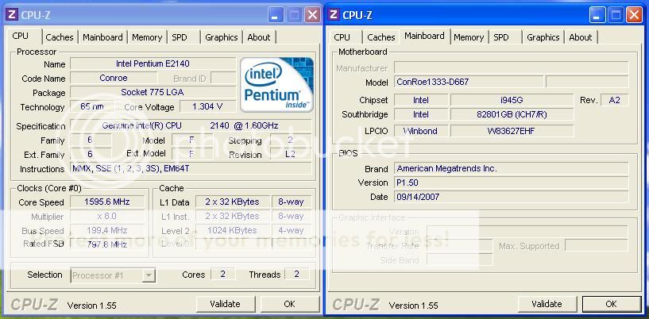Click the Multiplier value x 8.0
The height and width of the screenshot is (319, 649).
[107, 216]
